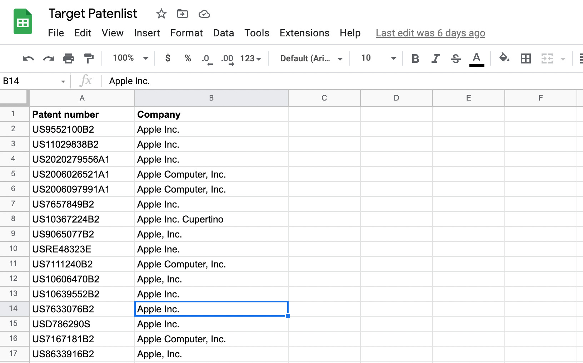
Task: Select column D header
Action: (397, 98)
